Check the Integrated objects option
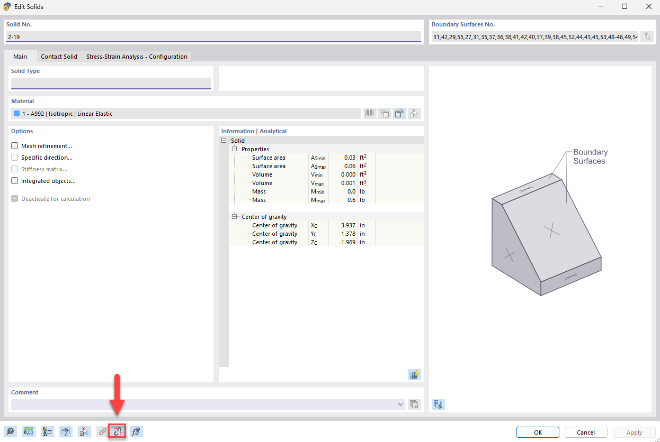Screen dimensions: 660x442 point(13,180)
